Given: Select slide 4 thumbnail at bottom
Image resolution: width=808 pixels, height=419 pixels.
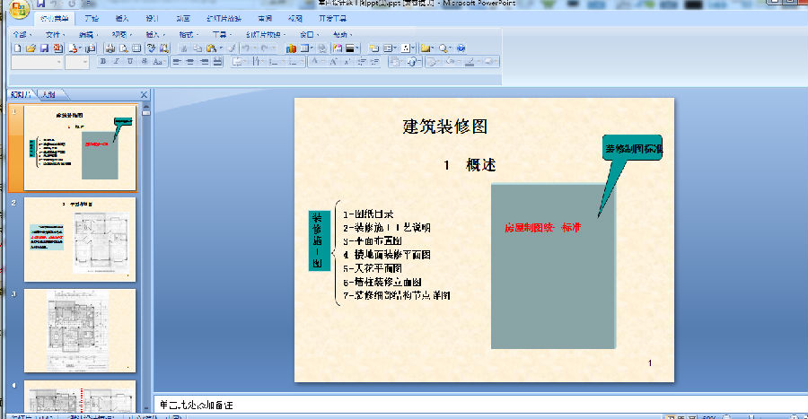Looking at the screenshot, I should (80, 397).
